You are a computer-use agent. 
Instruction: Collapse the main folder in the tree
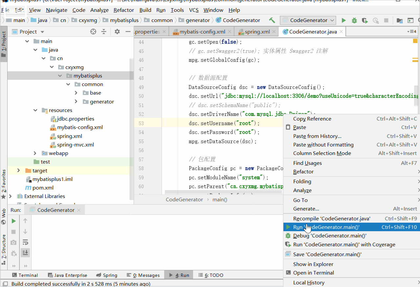[x=27, y=41]
